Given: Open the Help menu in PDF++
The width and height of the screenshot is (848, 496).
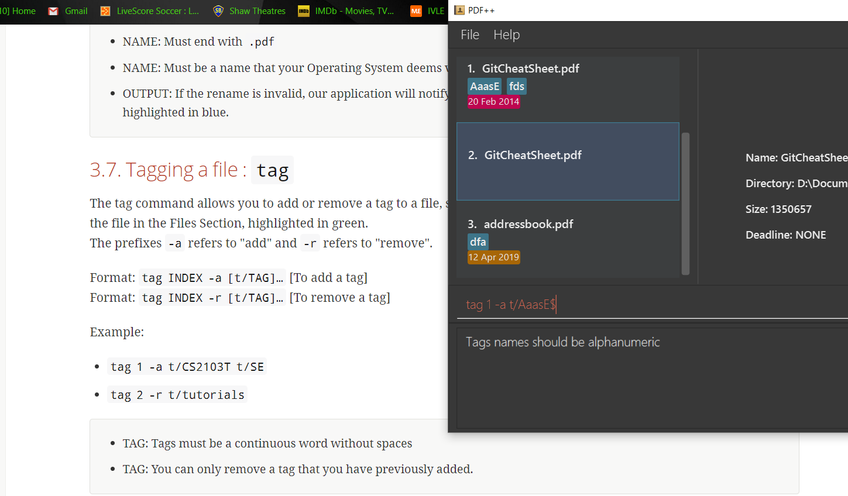Looking at the screenshot, I should (x=506, y=35).
